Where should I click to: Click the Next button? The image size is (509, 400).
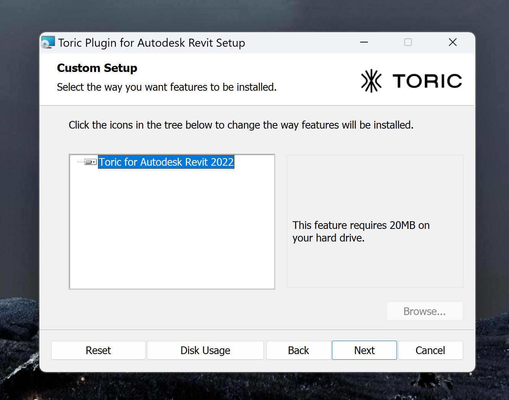click(364, 350)
